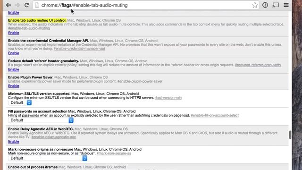The width and height of the screenshot is (302, 170).
Task: Click the vertical scrollbar thumb
Action: 290,135
